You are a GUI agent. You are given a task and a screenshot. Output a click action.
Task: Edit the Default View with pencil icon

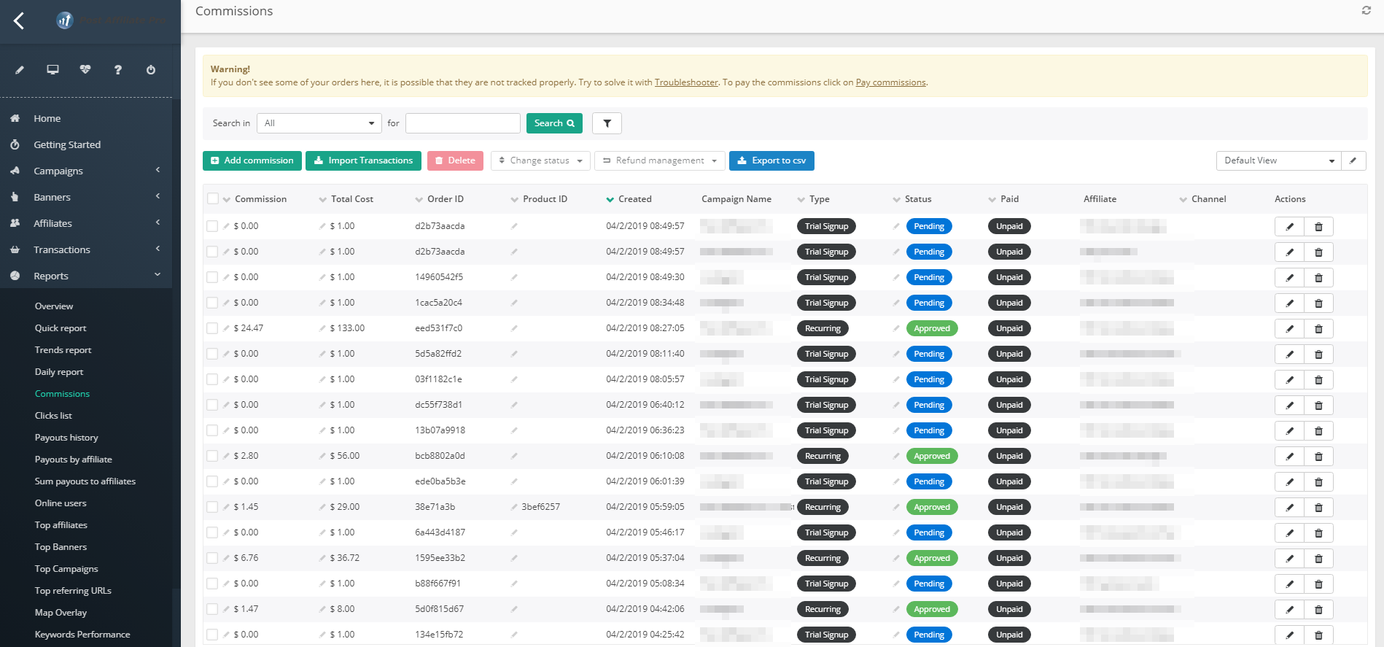1353,160
